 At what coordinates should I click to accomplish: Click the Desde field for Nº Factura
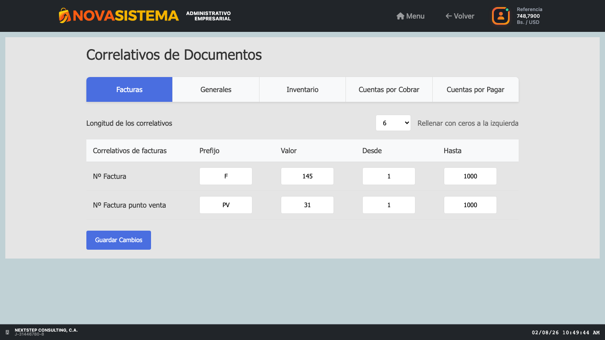point(389,176)
